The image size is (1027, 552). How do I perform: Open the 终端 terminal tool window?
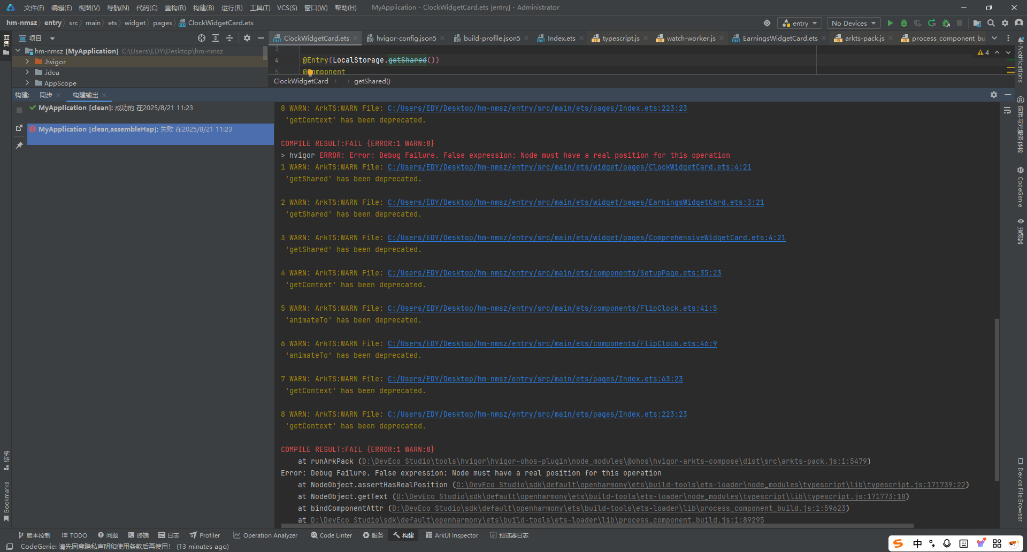pyautogui.click(x=139, y=535)
